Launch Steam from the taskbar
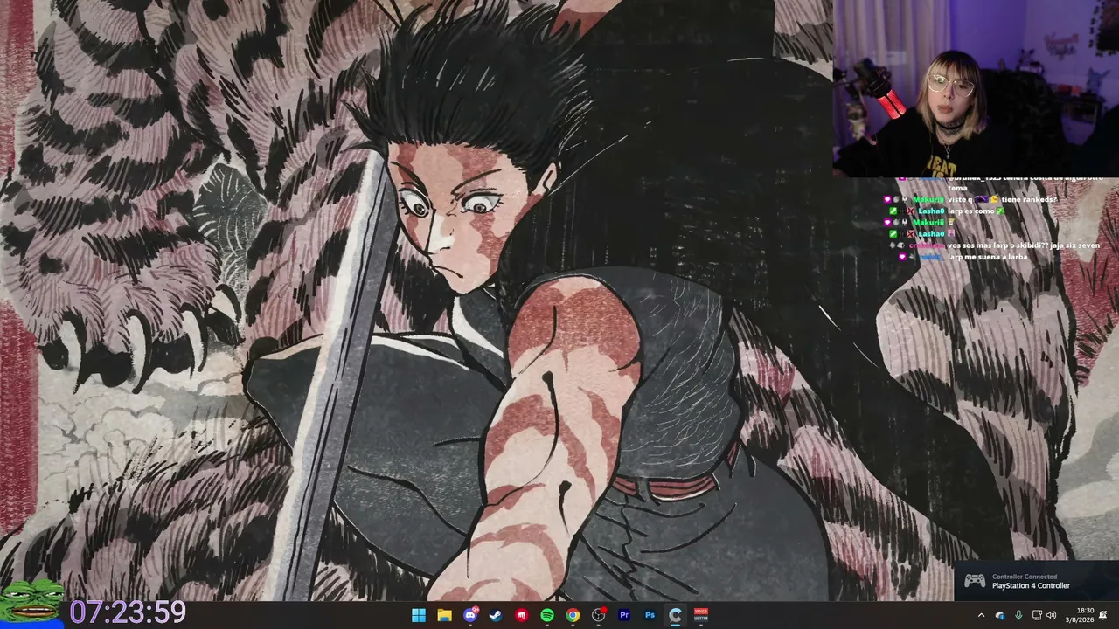Image resolution: width=1119 pixels, height=629 pixels. click(496, 615)
